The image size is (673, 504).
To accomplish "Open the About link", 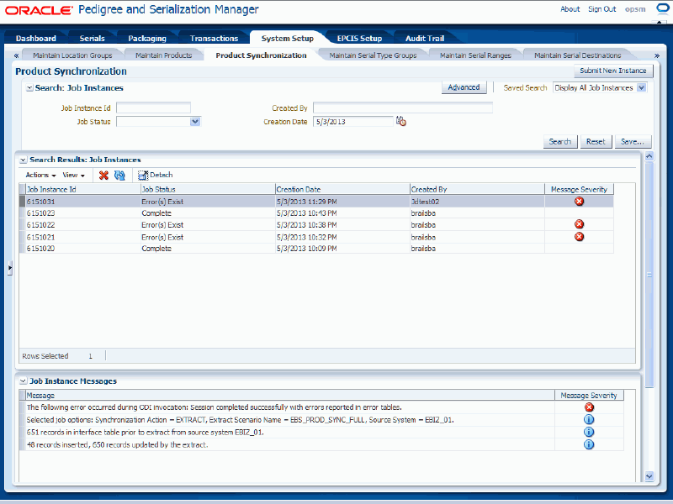I will 570,9.
